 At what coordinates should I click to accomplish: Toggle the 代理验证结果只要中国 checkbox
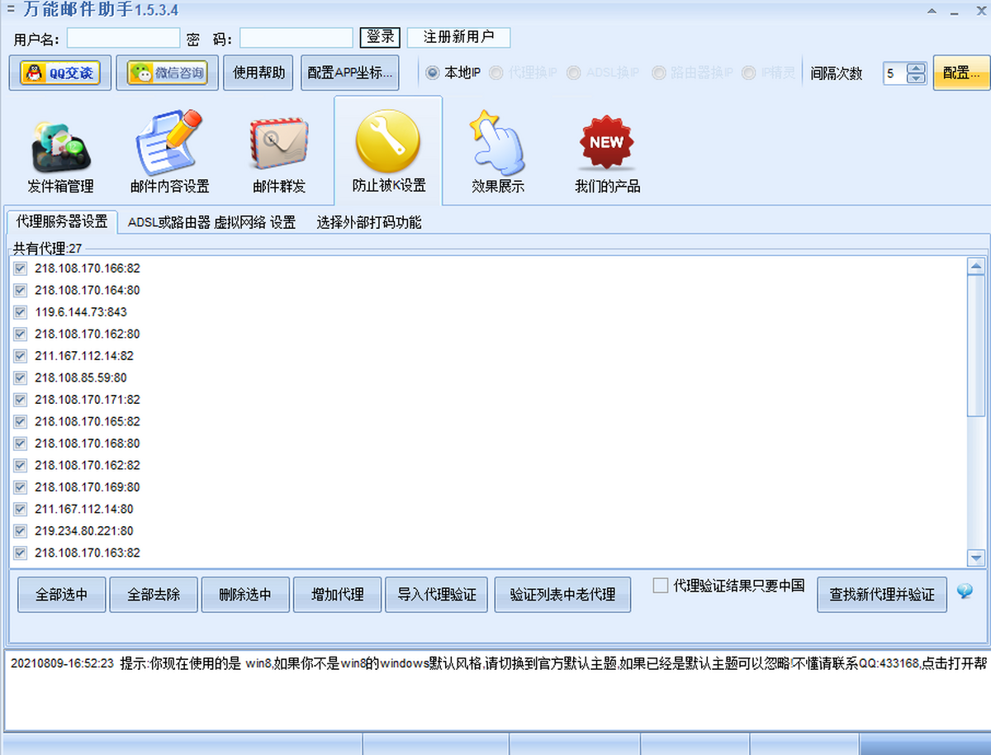tap(661, 586)
